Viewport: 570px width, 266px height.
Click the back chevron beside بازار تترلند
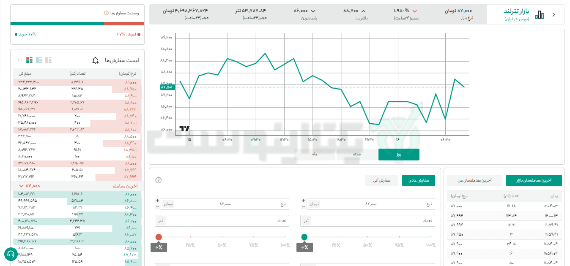click(554, 14)
